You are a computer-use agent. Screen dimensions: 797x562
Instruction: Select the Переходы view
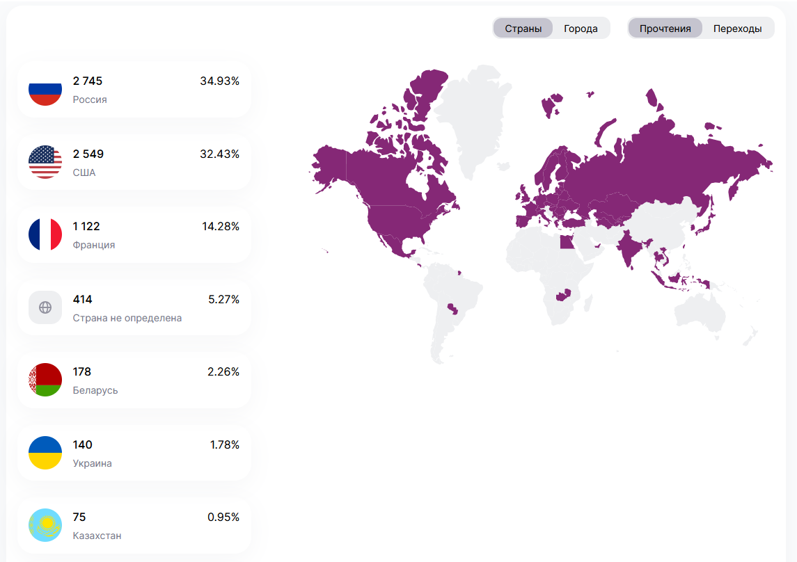pyautogui.click(x=737, y=29)
